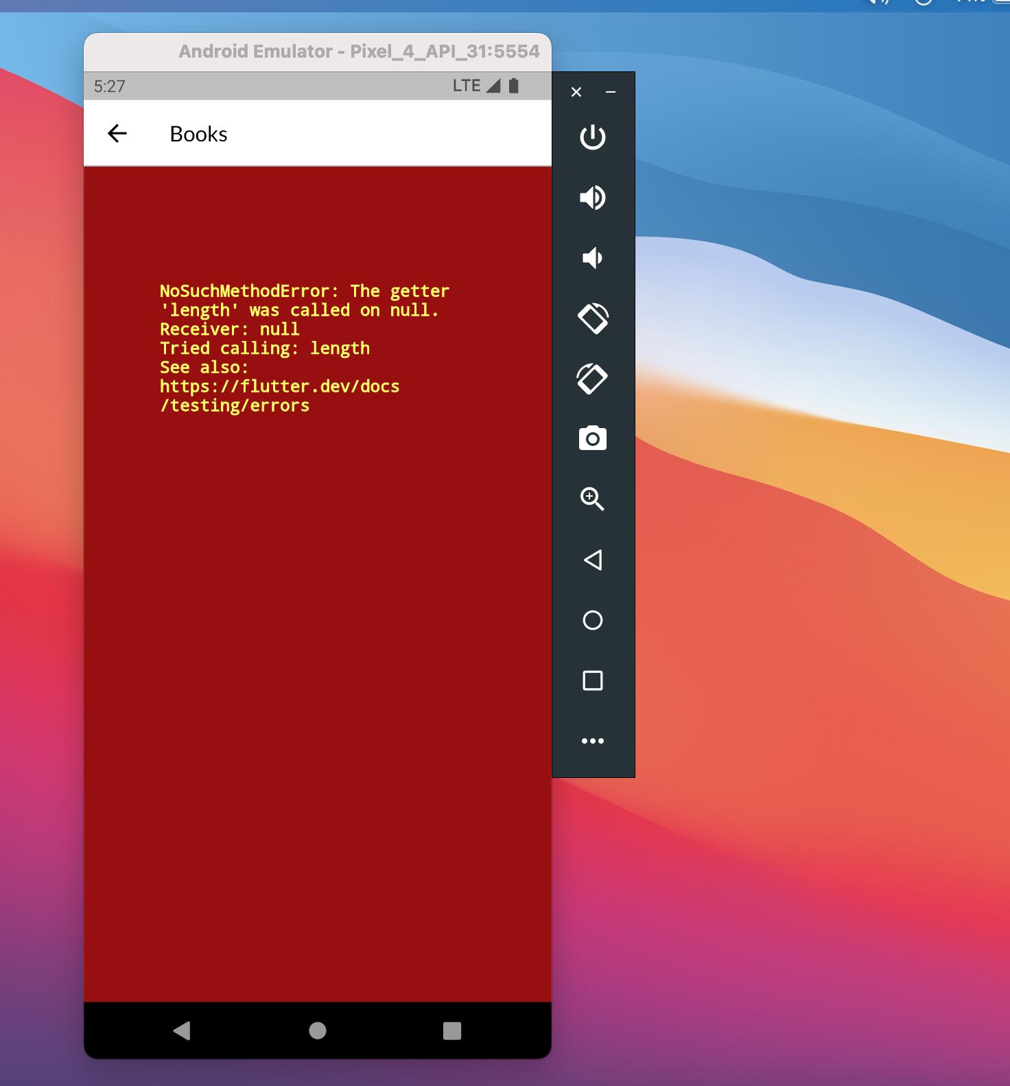Open extended controls via three dots
1010x1086 pixels.
coord(593,741)
